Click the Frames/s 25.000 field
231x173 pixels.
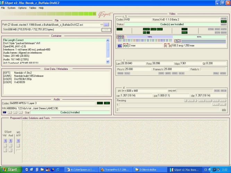(176, 69)
